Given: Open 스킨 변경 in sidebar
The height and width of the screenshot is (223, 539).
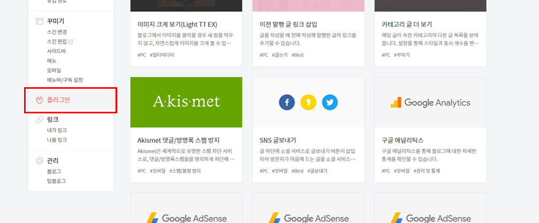Looking at the screenshot, I should click(x=57, y=32).
